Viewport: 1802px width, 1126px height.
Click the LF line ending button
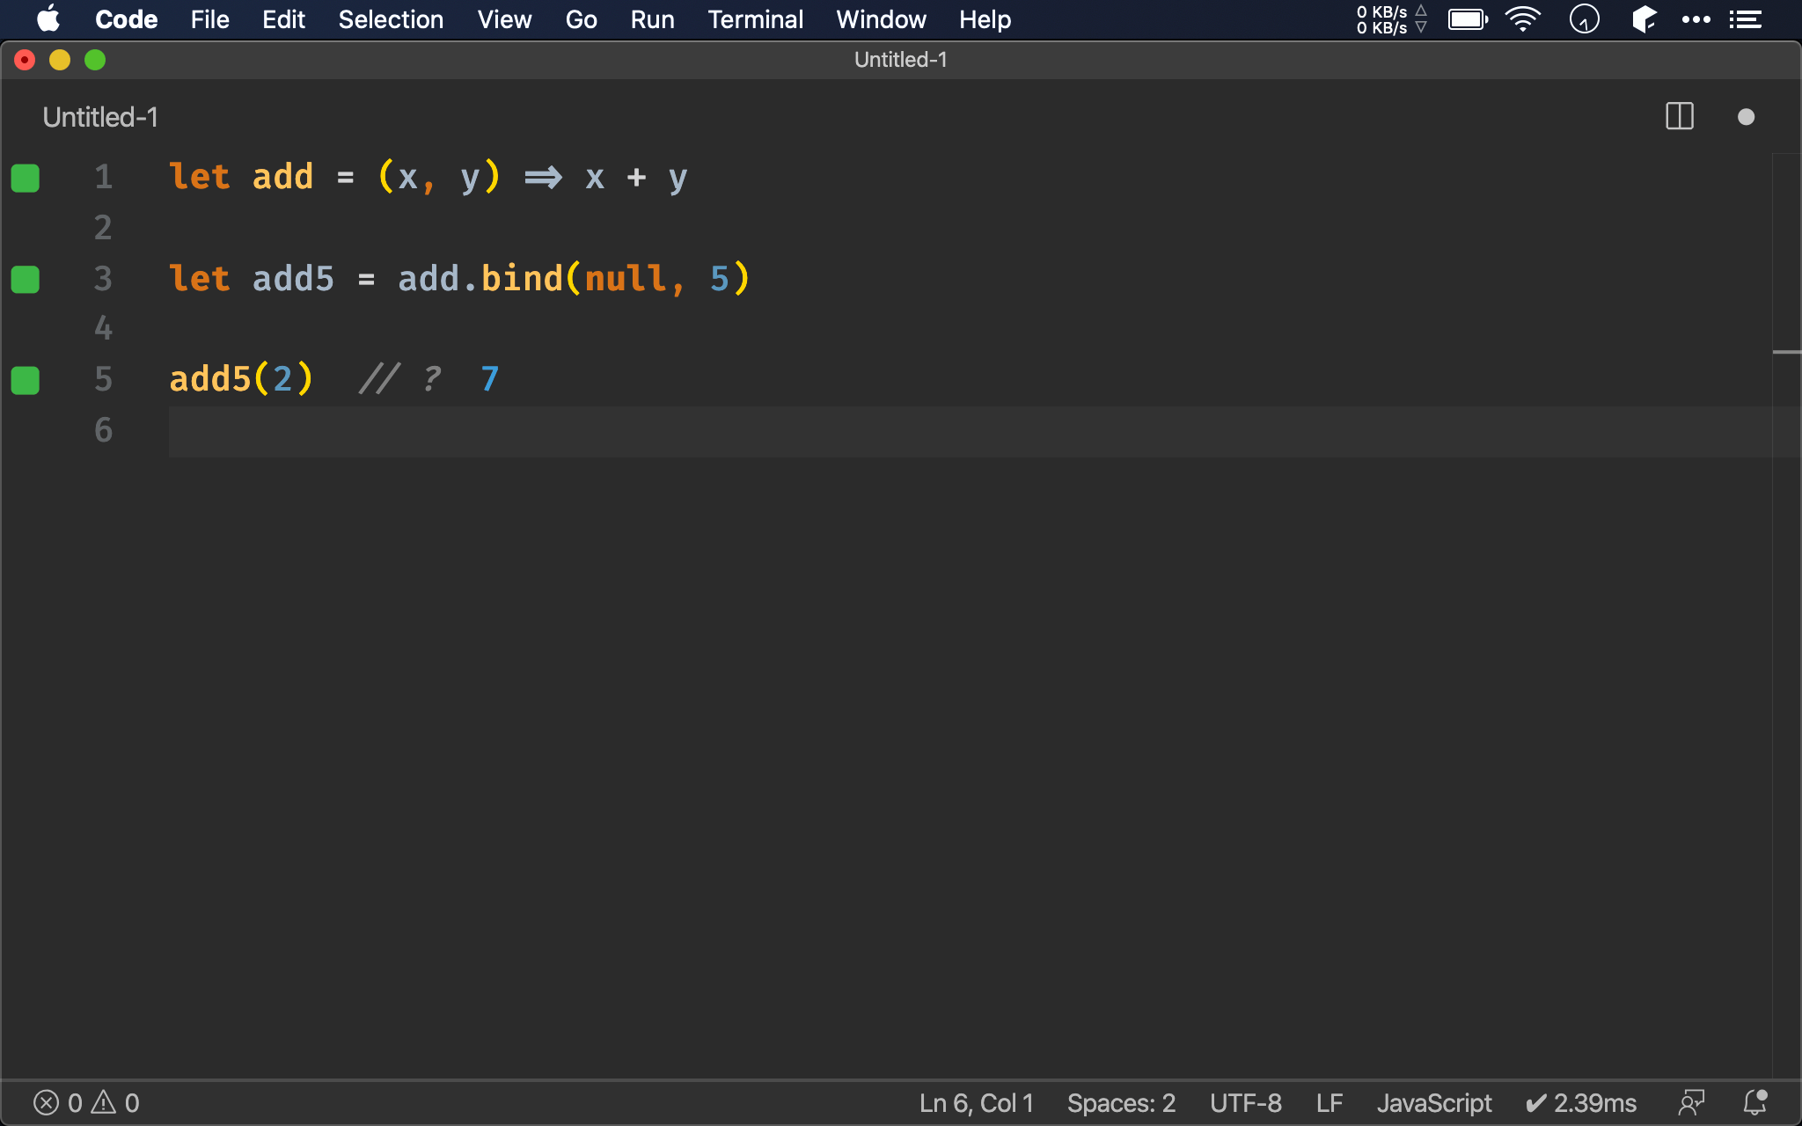pos(1329,1102)
